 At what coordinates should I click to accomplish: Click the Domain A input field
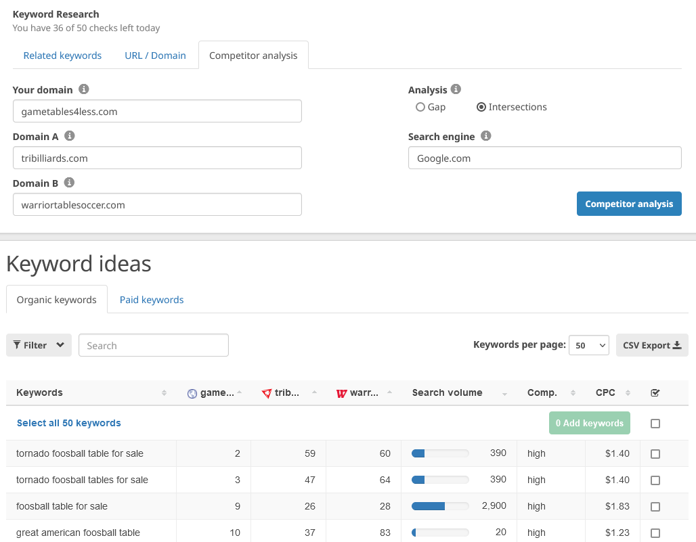click(157, 158)
